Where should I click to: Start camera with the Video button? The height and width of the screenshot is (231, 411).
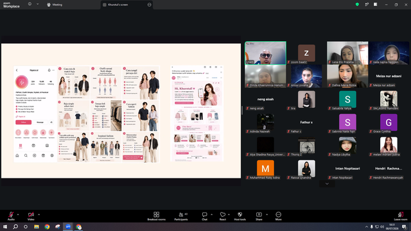[31, 216]
